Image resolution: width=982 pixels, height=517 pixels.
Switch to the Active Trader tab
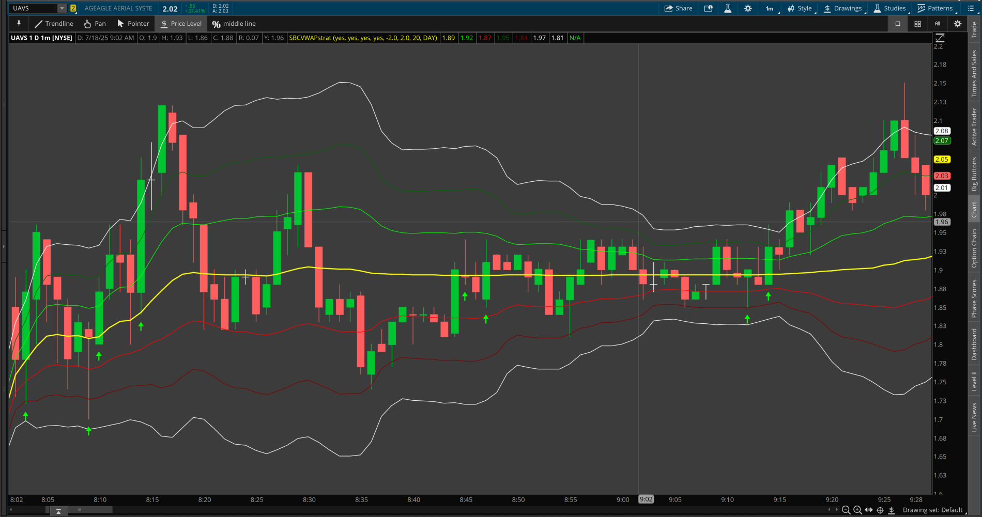click(974, 127)
